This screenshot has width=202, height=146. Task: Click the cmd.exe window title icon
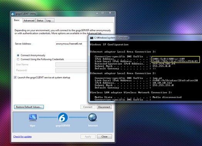click(x=92, y=38)
